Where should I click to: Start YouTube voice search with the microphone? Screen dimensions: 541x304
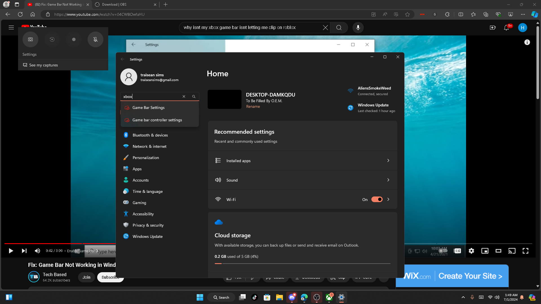(x=358, y=28)
